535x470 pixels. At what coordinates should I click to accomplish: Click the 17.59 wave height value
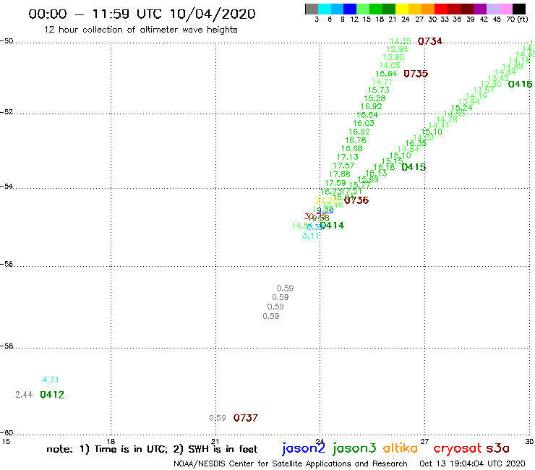pyautogui.click(x=335, y=183)
